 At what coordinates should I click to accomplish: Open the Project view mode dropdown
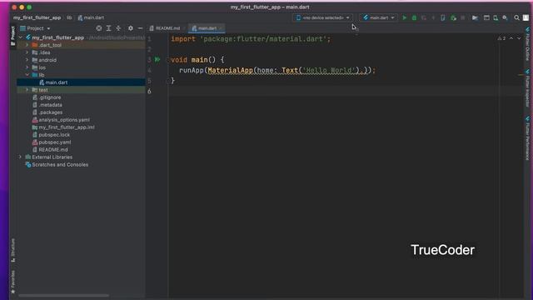(x=35, y=28)
